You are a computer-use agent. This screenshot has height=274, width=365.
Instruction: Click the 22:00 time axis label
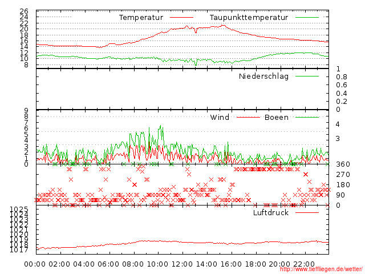pos(304,264)
